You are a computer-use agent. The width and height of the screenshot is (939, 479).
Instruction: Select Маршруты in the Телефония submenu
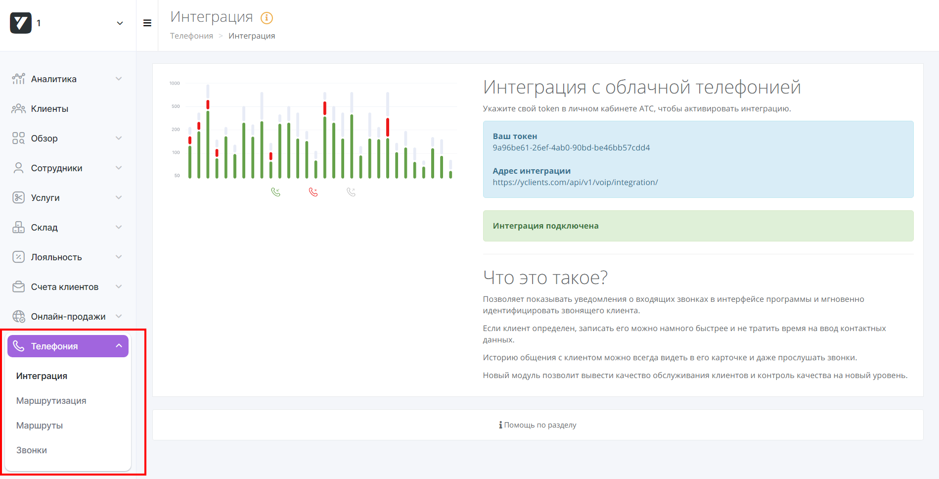[40, 426]
